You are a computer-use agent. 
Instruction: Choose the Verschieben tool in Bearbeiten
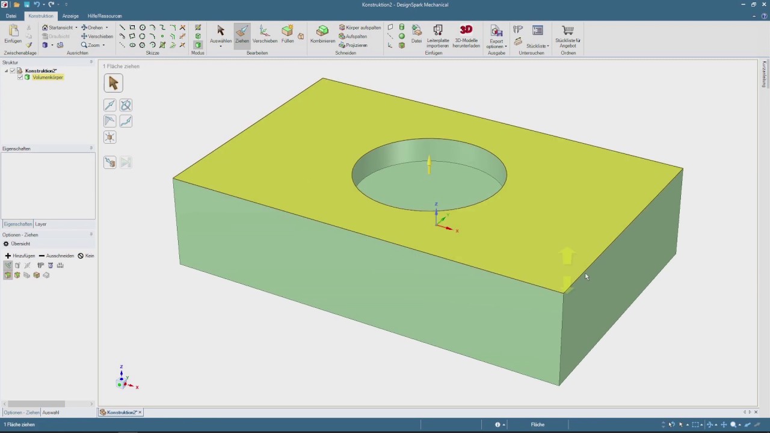[x=265, y=34]
